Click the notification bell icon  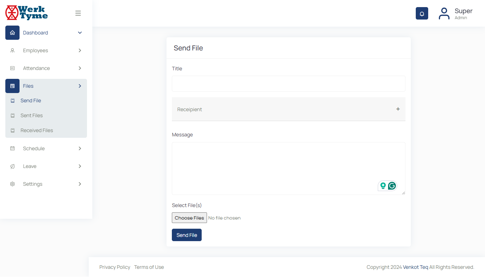422,13
